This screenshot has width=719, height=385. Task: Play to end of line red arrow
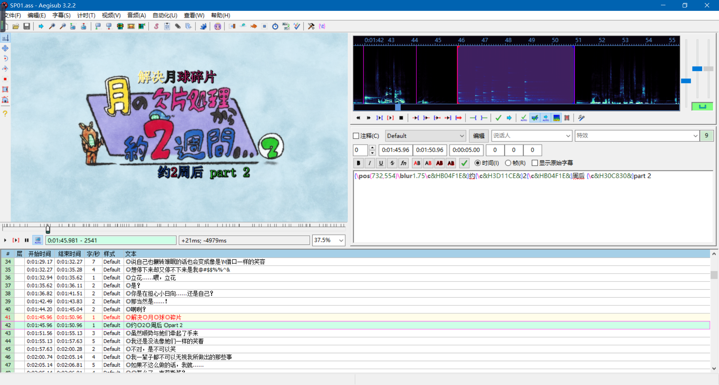(459, 118)
